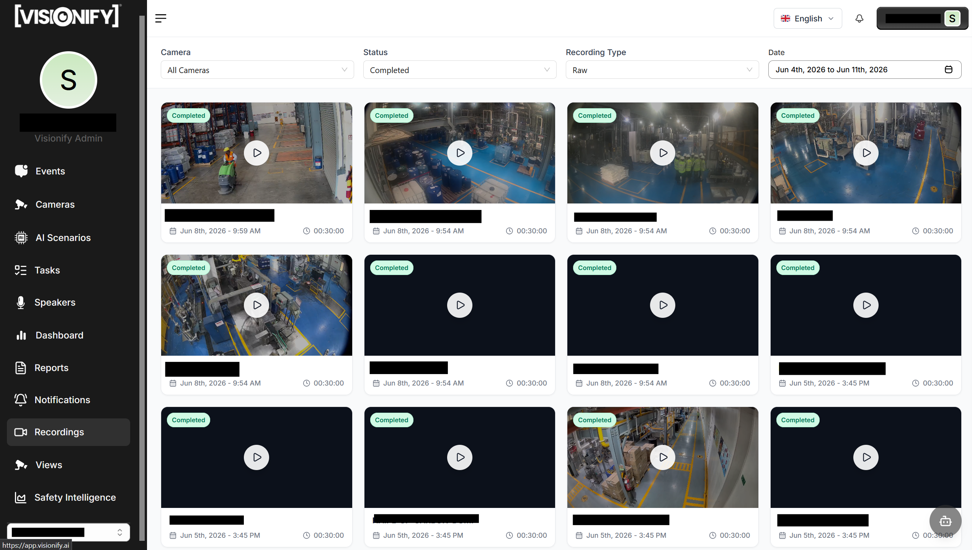Click the AI Scenarios chip icon

[21, 238]
